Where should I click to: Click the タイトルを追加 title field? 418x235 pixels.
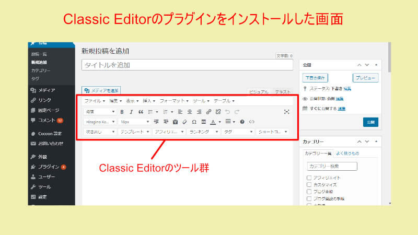(187, 65)
